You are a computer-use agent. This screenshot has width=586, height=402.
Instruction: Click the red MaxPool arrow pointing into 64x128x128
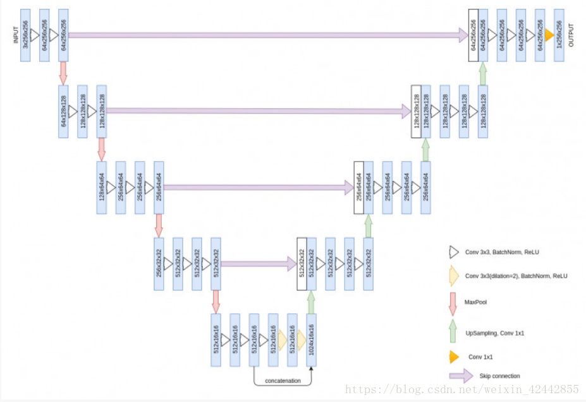coord(63,73)
